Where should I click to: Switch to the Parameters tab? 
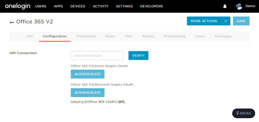pyautogui.click(x=86, y=36)
